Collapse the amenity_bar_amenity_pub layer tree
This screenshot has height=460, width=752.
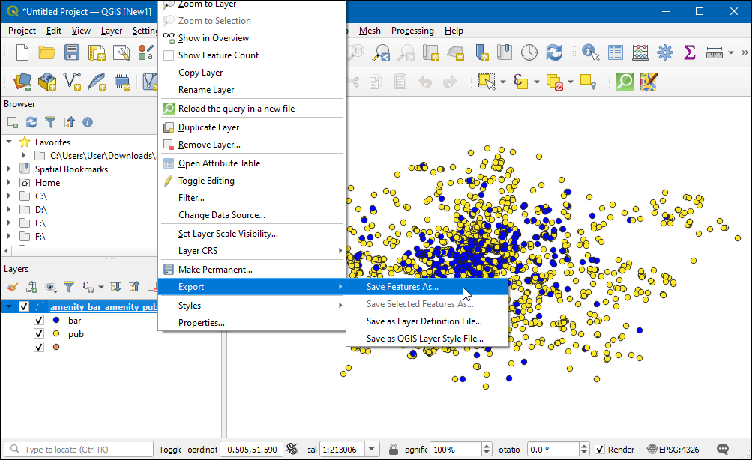(9, 307)
